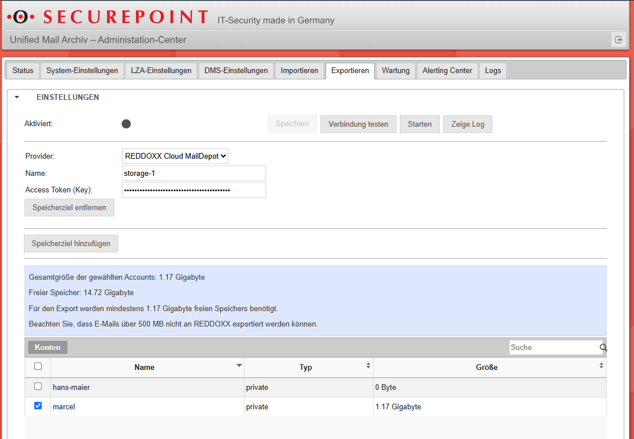Click private type in marcel row
This screenshot has height=439, width=634.
pyautogui.click(x=309, y=406)
